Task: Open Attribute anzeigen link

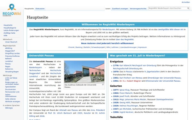Action: pyautogui.click(x=12, y=101)
